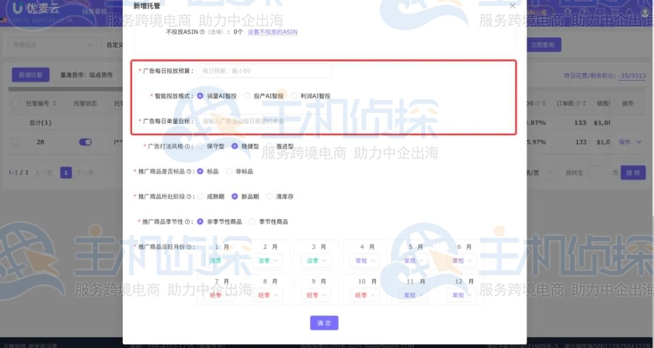Open the 条/页 page-size dropdown

click(x=542, y=173)
